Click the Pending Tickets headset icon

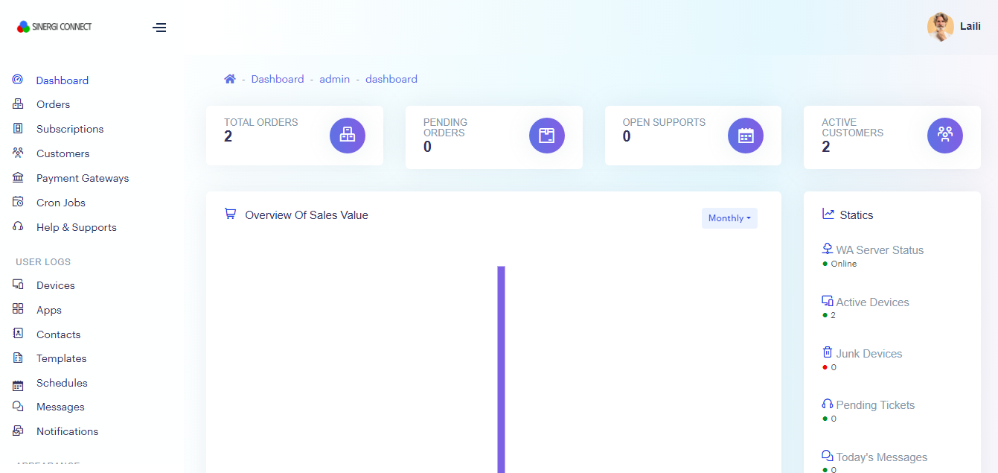pyautogui.click(x=828, y=404)
